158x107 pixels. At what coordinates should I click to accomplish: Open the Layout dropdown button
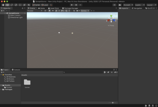(152, 5)
